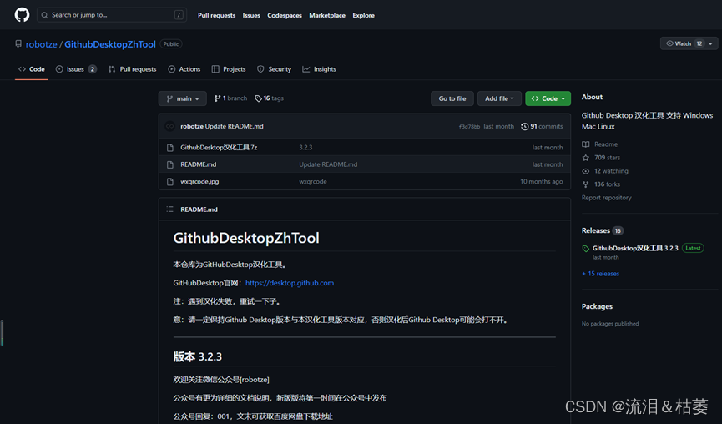
Task: Open the green Code dropdown button
Action: point(548,98)
